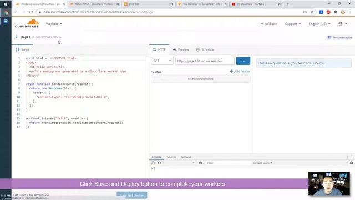The image size is (355, 200).
Task: Open the account user icon menu
Action: click(343, 23)
